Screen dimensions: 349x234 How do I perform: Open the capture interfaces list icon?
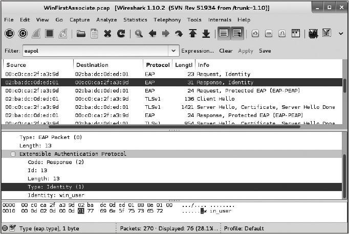pos(10,33)
